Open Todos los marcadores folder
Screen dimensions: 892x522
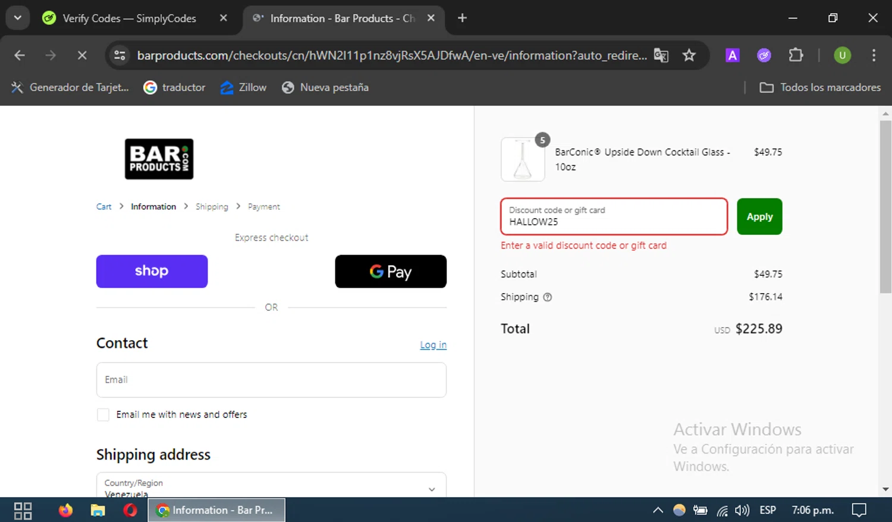point(821,87)
